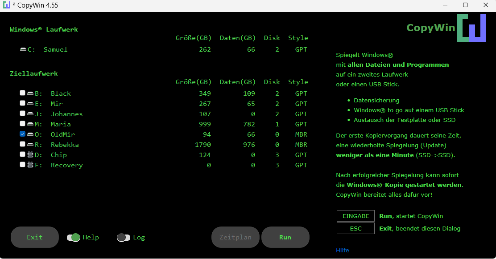The width and height of the screenshot is (496, 259).
Task: Turn off the Help toggle switch
Action: click(x=74, y=238)
